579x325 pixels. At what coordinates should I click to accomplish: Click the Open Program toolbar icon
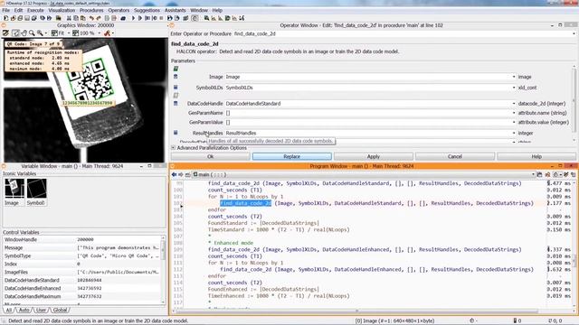14,18
